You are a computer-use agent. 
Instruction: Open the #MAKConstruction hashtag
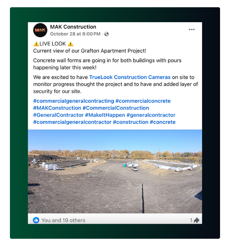coord(57,108)
